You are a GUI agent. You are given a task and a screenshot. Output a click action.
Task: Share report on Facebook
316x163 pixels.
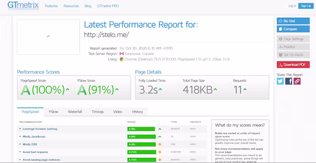pyautogui.click(x=289, y=81)
